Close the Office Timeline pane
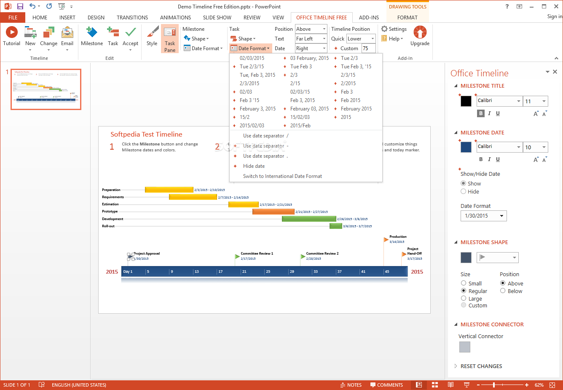Image resolution: width=563 pixels, height=390 pixels. [555, 72]
